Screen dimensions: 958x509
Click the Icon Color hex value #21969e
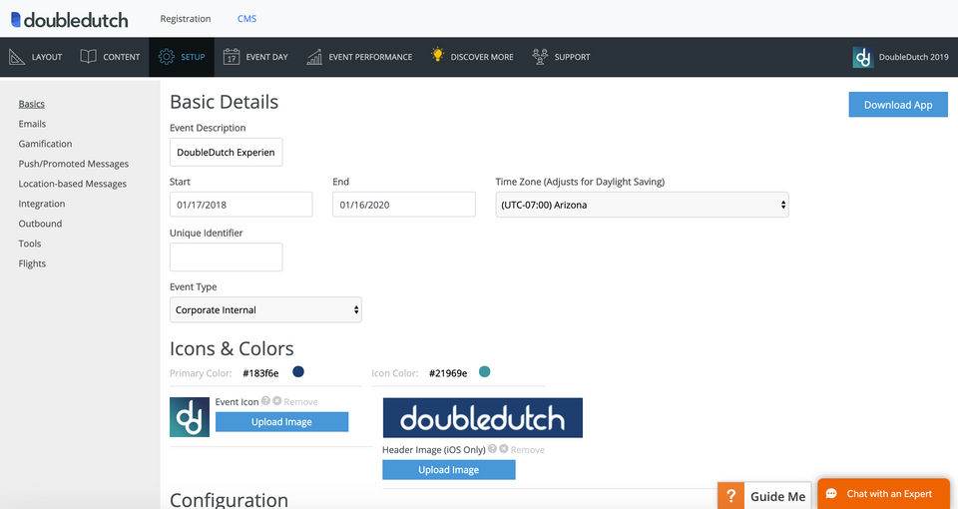(x=448, y=373)
